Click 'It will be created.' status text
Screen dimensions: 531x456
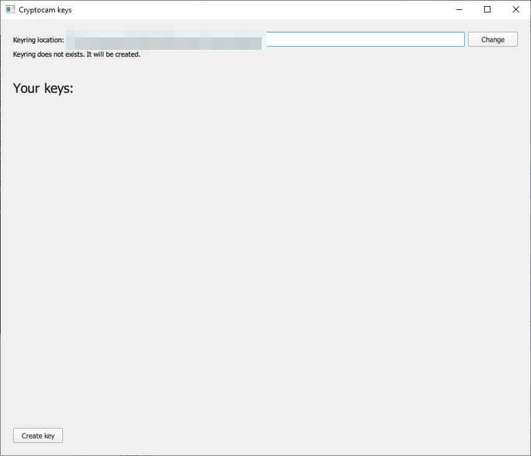click(x=113, y=54)
